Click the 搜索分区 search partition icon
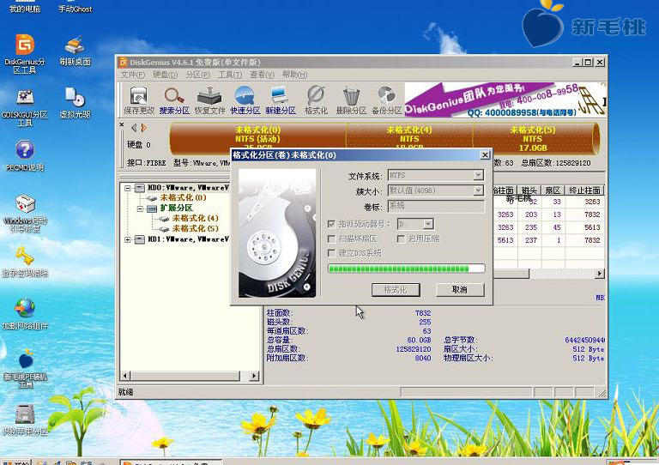This screenshot has width=659, height=465. click(x=174, y=100)
